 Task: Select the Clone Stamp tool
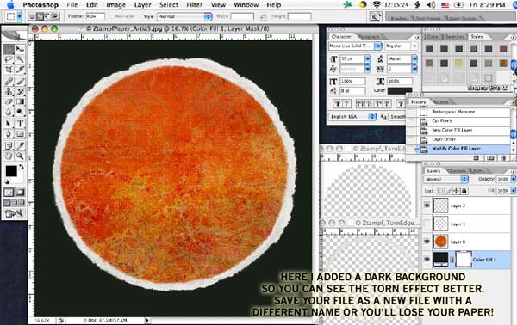click(9, 91)
